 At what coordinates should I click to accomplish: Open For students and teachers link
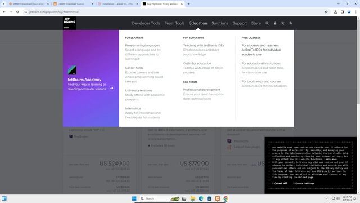click(260, 45)
